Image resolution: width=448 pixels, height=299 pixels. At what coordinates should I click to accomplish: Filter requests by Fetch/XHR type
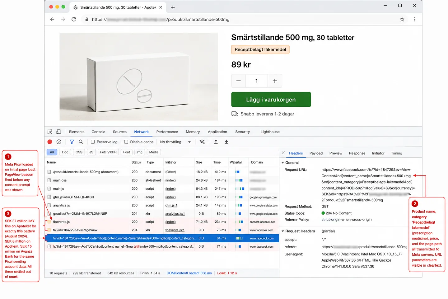click(x=108, y=152)
